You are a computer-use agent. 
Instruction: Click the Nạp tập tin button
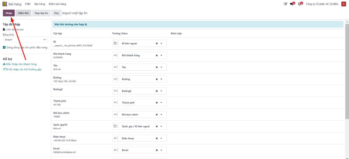tap(41, 13)
